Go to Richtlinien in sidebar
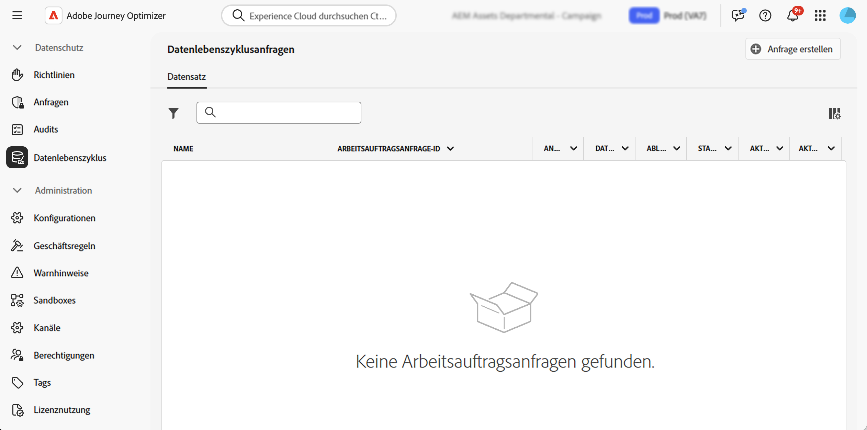The width and height of the screenshot is (867, 430). 54,75
